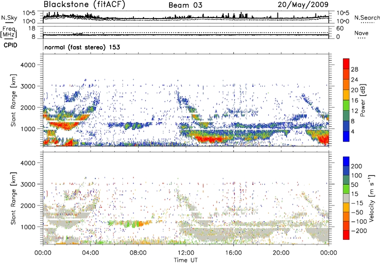Screen dimensions: 380x263
Task: Click the "4" label on the power colorbar
Action: click(x=352, y=131)
